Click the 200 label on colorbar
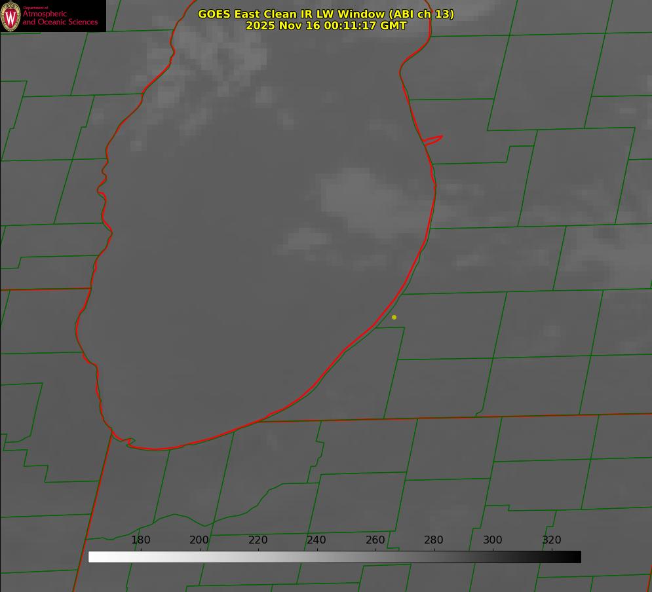Viewport: 652px width, 592px height. 199,540
